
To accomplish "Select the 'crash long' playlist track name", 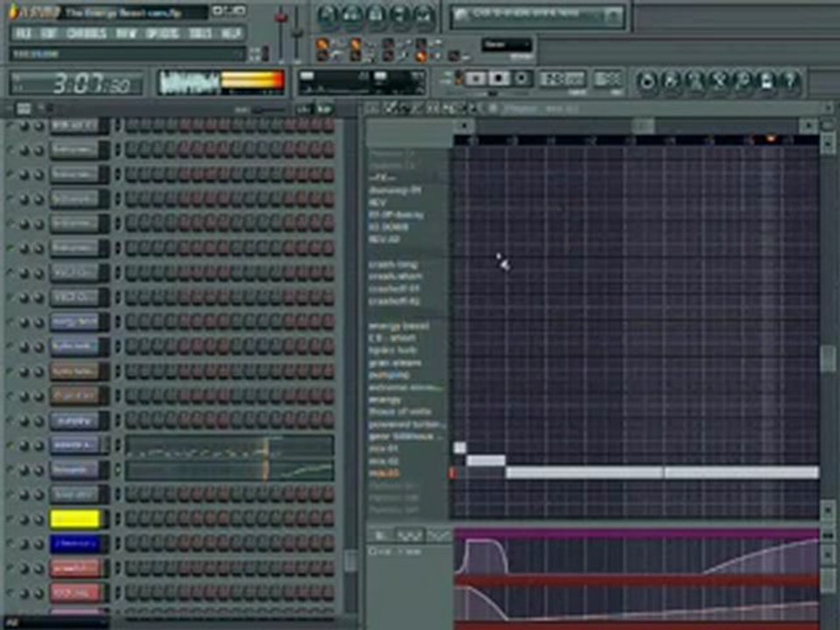I will (x=393, y=264).
